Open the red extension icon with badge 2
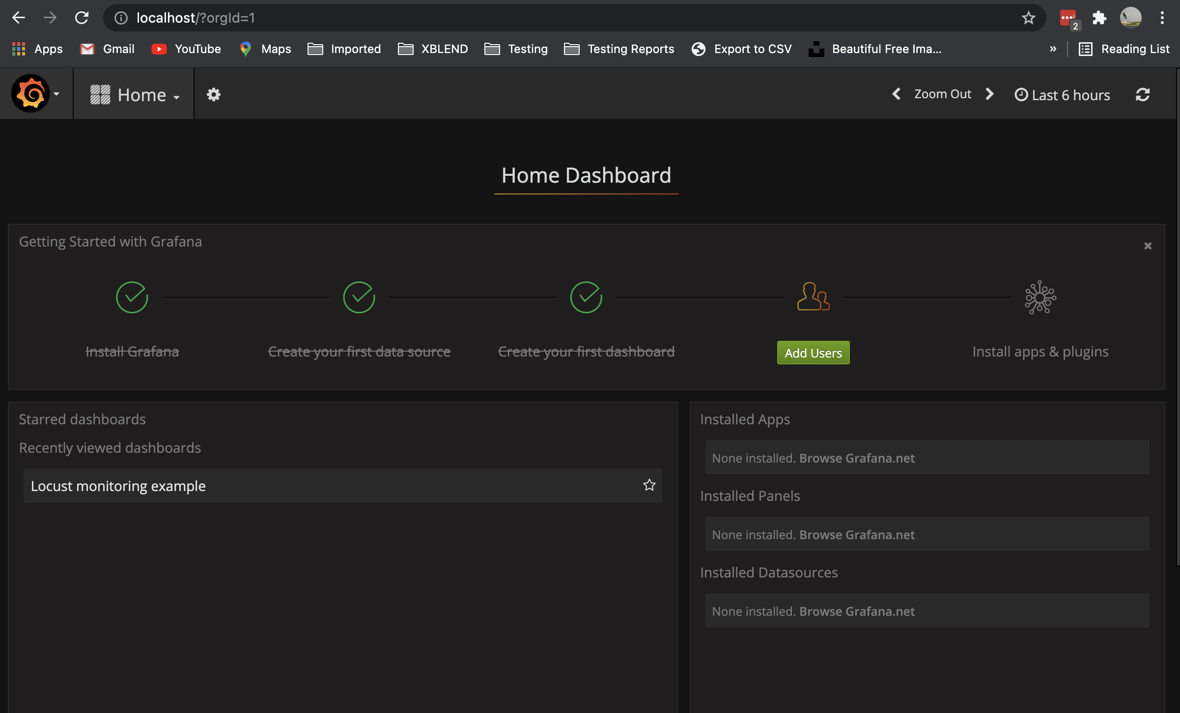Image resolution: width=1180 pixels, height=713 pixels. [x=1069, y=20]
